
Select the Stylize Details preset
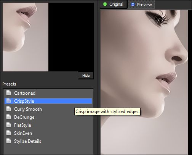coord(48,141)
